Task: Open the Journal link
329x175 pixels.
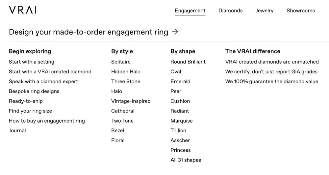Action: coord(17,130)
